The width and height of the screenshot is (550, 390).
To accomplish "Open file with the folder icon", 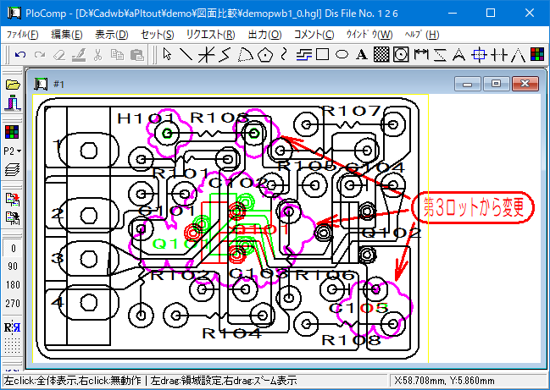I will [13, 85].
